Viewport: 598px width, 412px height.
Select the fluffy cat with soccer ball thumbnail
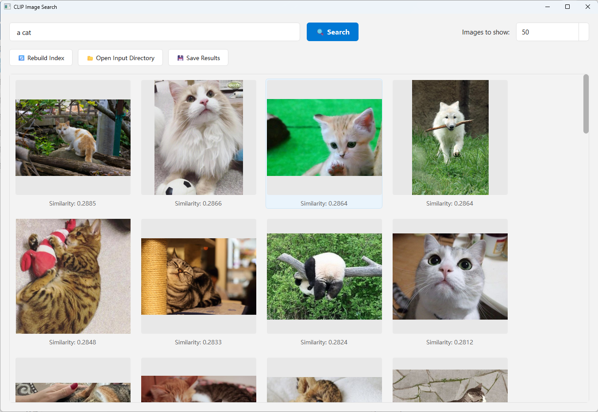[x=199, y=137]
